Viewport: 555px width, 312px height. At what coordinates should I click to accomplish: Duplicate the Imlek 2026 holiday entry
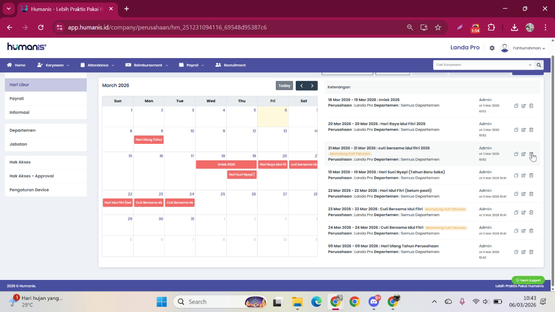tap(516, 106)
